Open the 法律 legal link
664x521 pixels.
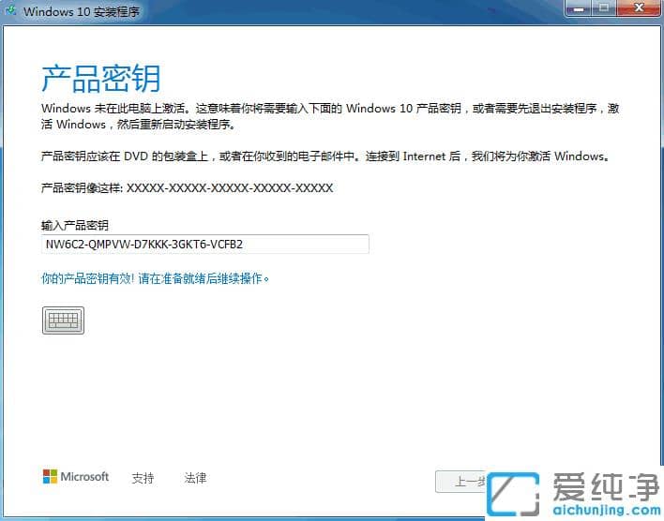pyautogui.click(x=195, y=478)
